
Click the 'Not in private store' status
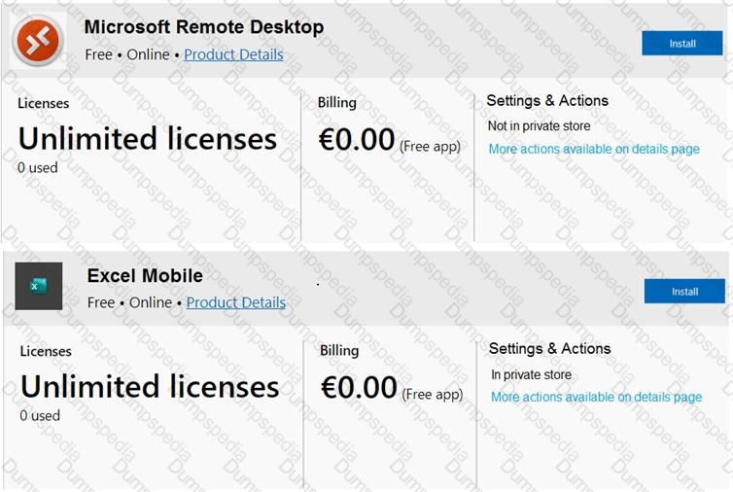[539, 125]
